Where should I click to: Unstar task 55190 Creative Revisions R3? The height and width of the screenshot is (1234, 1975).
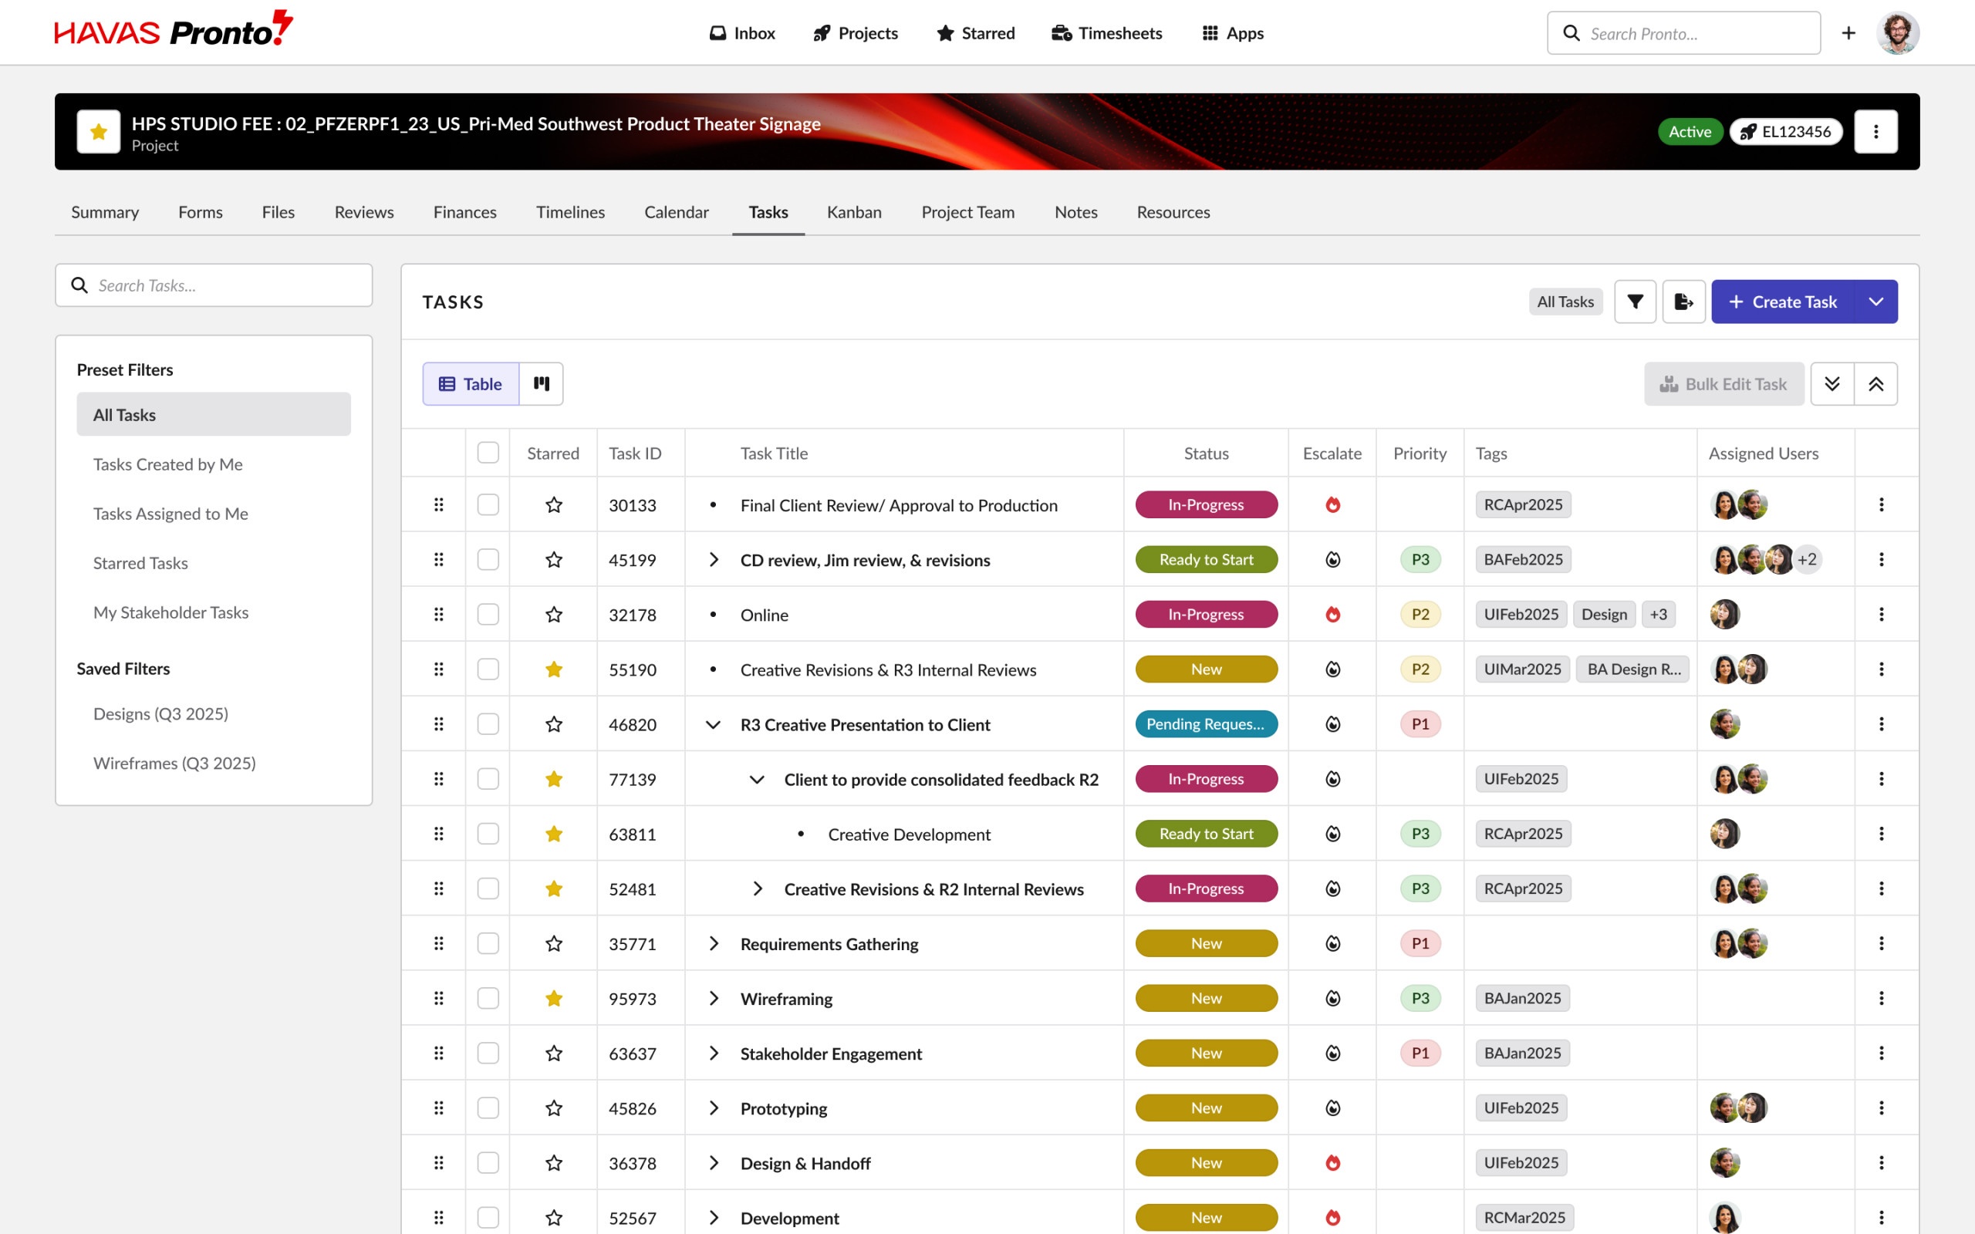coord(553,669)
